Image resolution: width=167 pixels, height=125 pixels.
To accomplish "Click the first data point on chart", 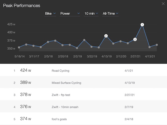I will coord(19,47).
